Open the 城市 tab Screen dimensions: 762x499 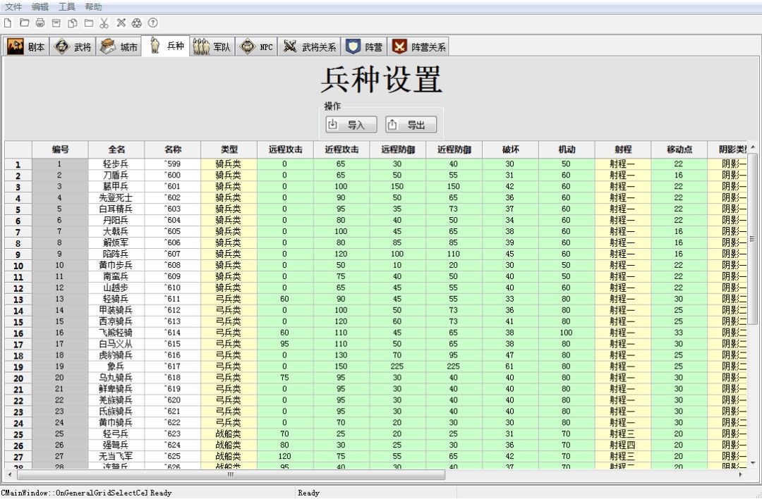pyautogui.click(x=119, y=47)
